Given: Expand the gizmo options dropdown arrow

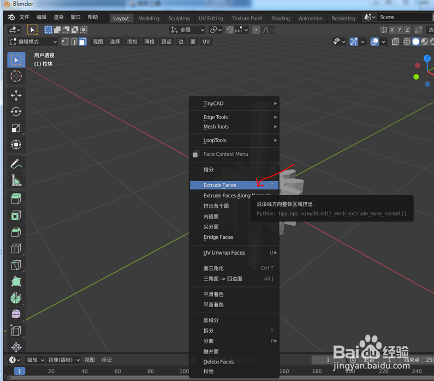Looking at the screenshot, I should (362, 42).
